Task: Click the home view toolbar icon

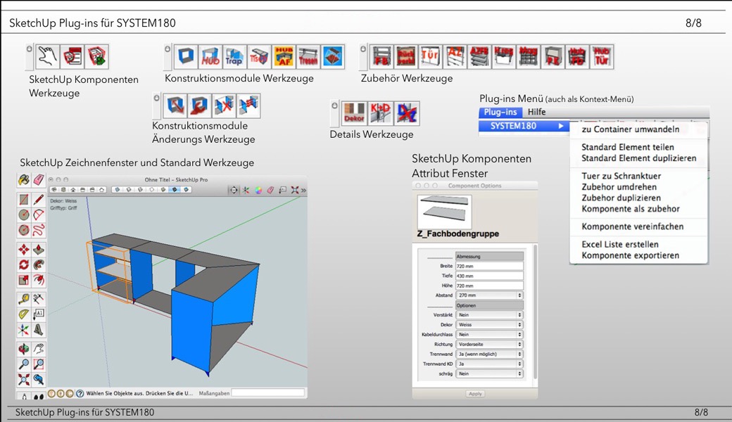Action: point(73,190)
